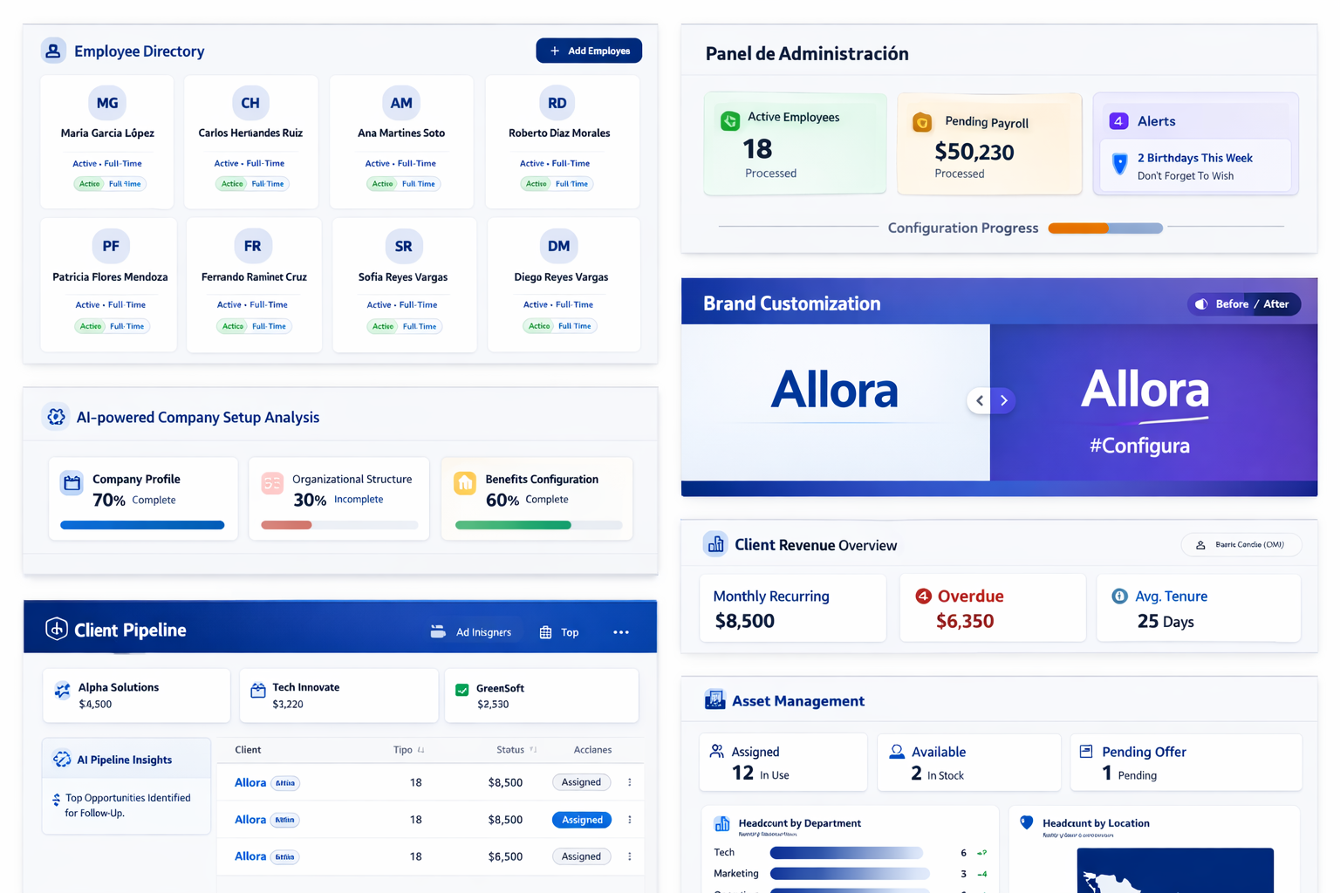Click the AI Pipeline Insights sparkle icon
Viewport: 1340px width, 893px height.
click(60, 759)
